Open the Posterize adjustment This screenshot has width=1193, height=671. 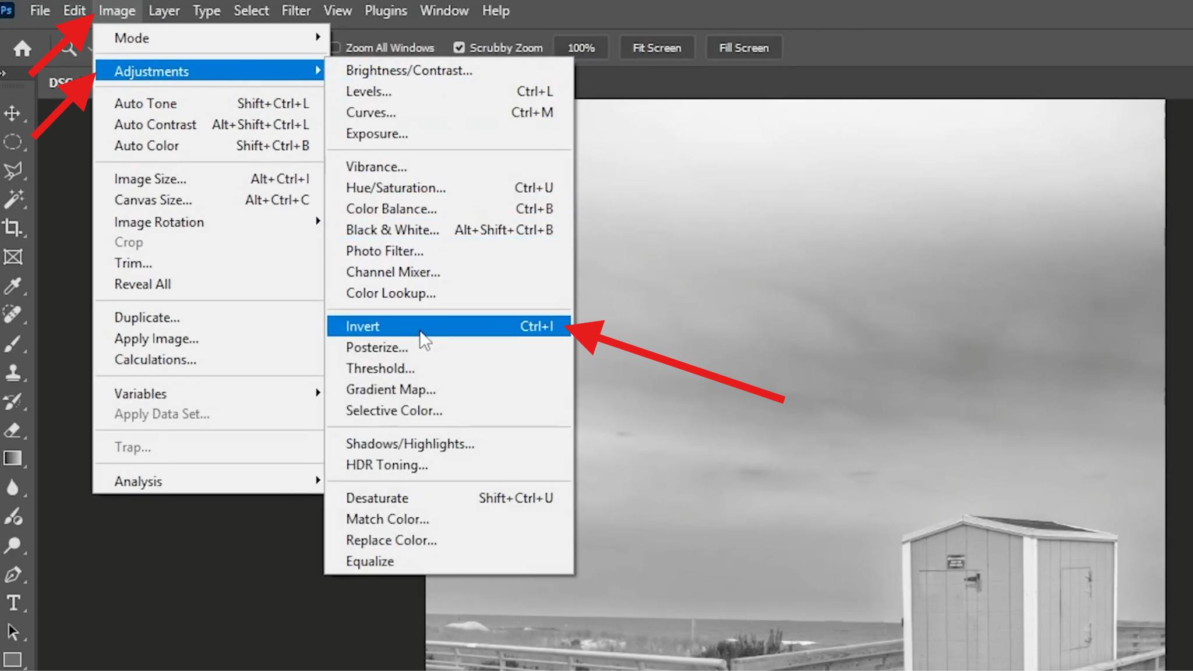pos(449,347)
